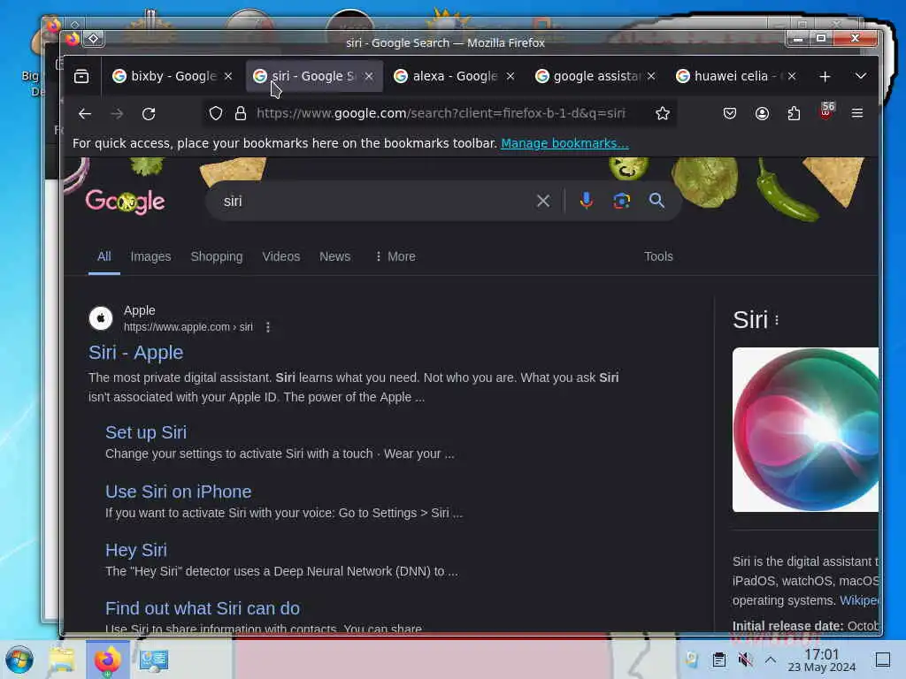Image resolution: width=906 pixels, height=679 pixels.
Task: Open Hey Siri link
Action: [x=135, y=550]
